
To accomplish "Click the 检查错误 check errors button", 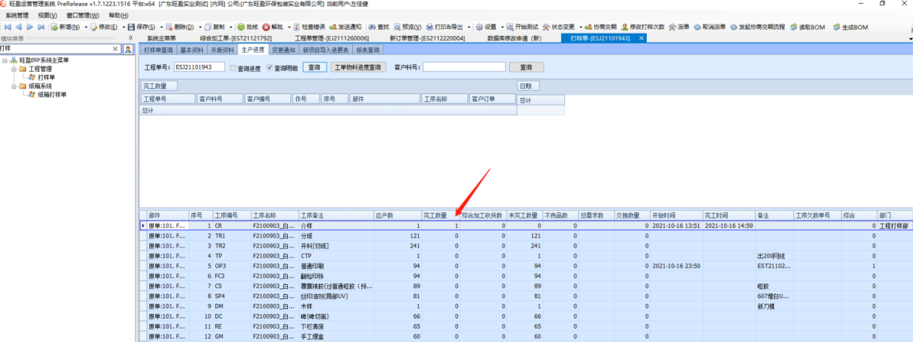I will (309, 27).
